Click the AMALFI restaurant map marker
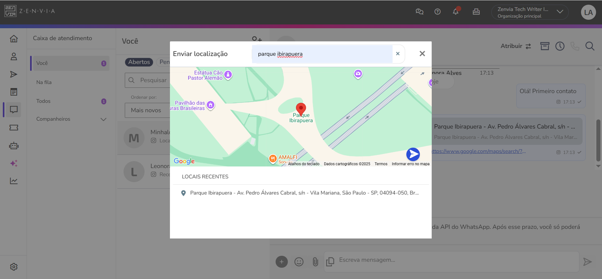Screen dimensions: 602x279 point(273,159)
